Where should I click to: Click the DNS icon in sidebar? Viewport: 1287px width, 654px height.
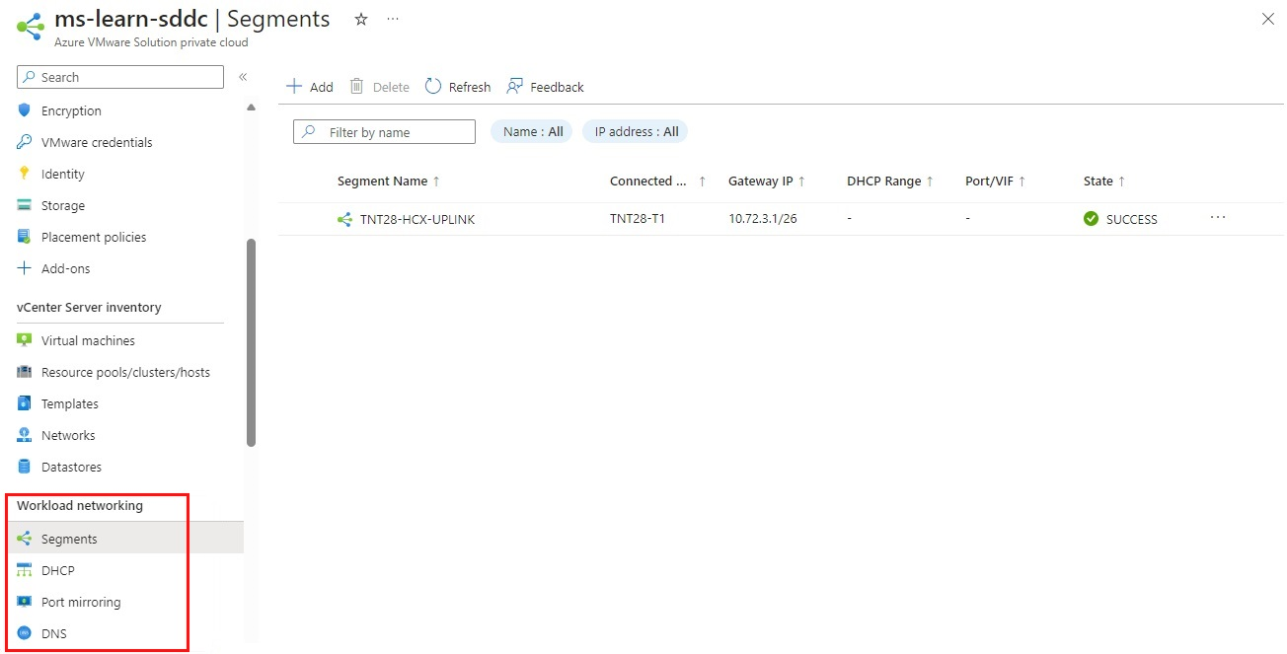pyautogui.click(x=25, y=633)
